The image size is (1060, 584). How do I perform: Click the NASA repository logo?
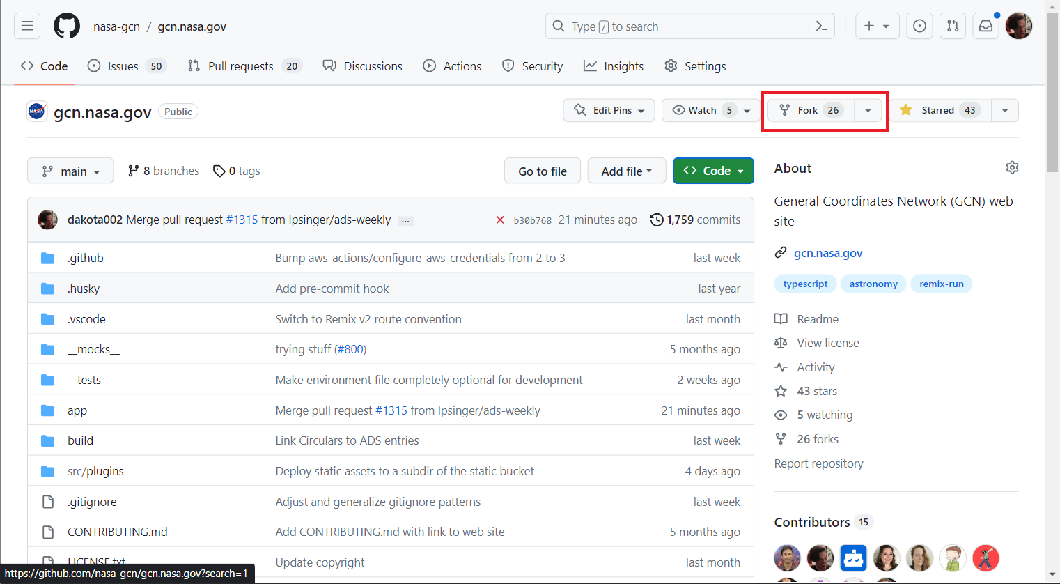[37, 111]
